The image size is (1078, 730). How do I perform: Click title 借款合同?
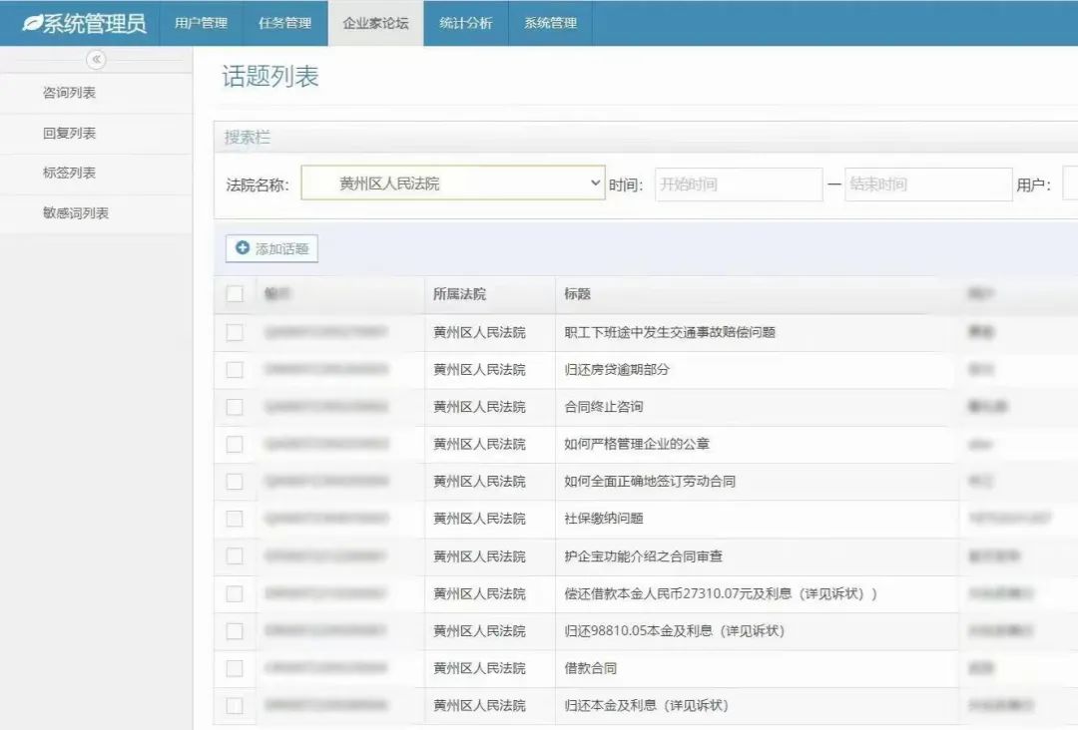coord(591,668)
